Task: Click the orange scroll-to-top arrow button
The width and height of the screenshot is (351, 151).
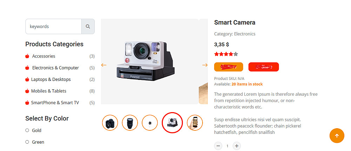Action: tap(337, 136)
